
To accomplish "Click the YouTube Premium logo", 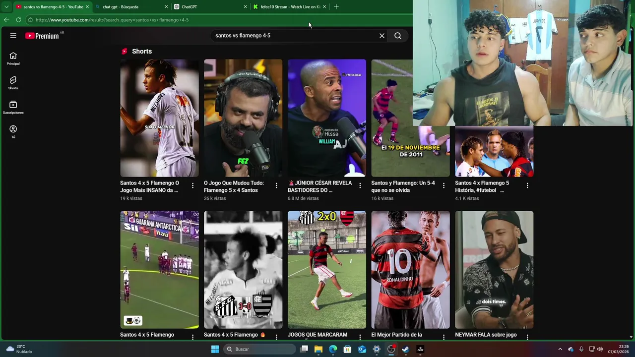I will point(42,36).
